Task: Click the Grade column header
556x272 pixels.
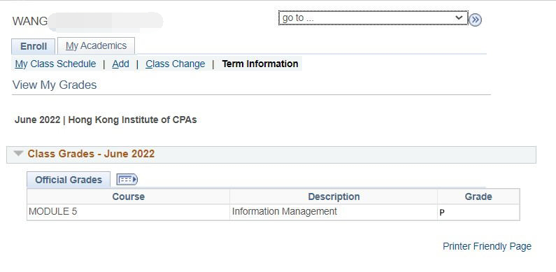Action: click(478, 196)
